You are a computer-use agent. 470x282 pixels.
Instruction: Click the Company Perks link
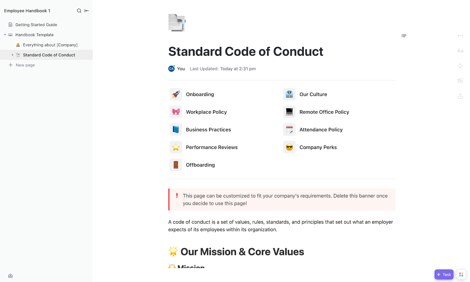[318, 147]
